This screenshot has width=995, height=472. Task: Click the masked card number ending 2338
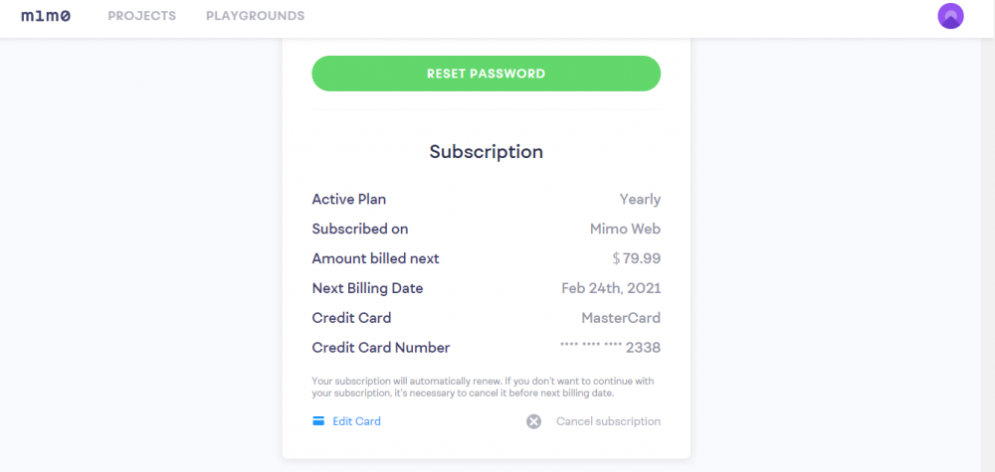click(x=611, y=348)
